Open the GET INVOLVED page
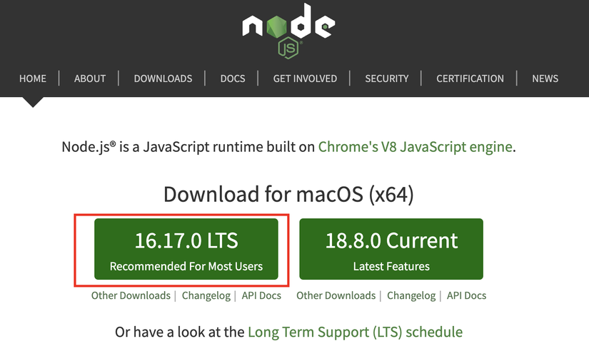 [305, 78]
